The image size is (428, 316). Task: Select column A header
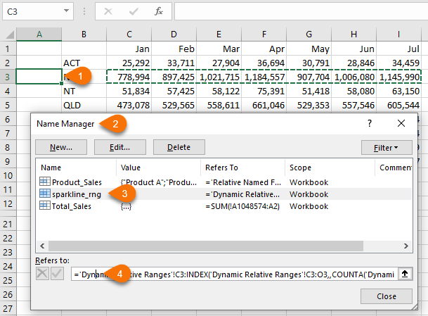[39, 34]
